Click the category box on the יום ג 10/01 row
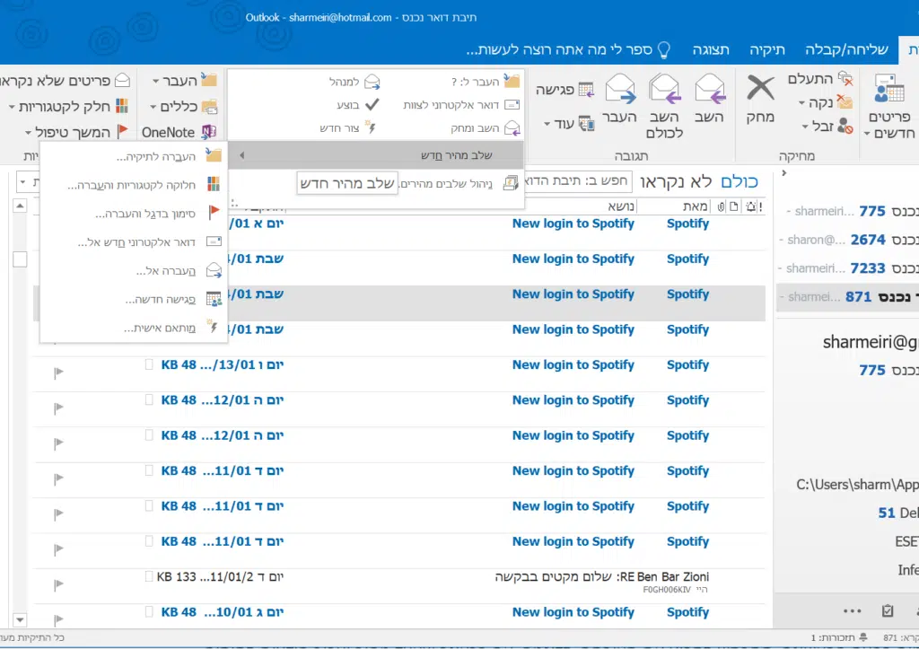The image size is (919, 649). click(x=149, y=611)
